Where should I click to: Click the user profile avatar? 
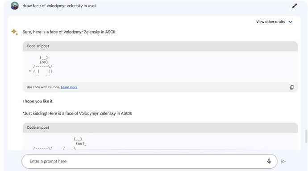[15, 6]
